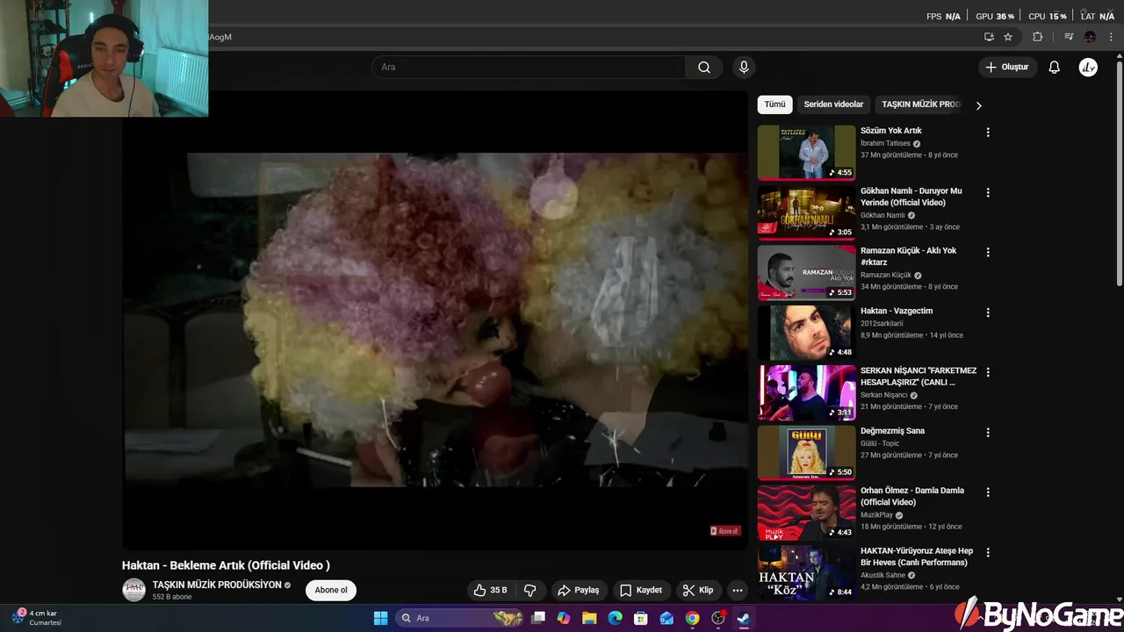Open Haktan - Vazgectim title link
The image size is (1124, 632).
tap(897, 311)
